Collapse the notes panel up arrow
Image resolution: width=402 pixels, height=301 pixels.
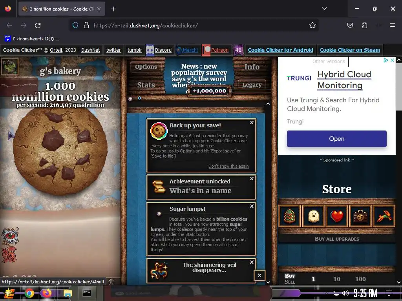(268, 104)
